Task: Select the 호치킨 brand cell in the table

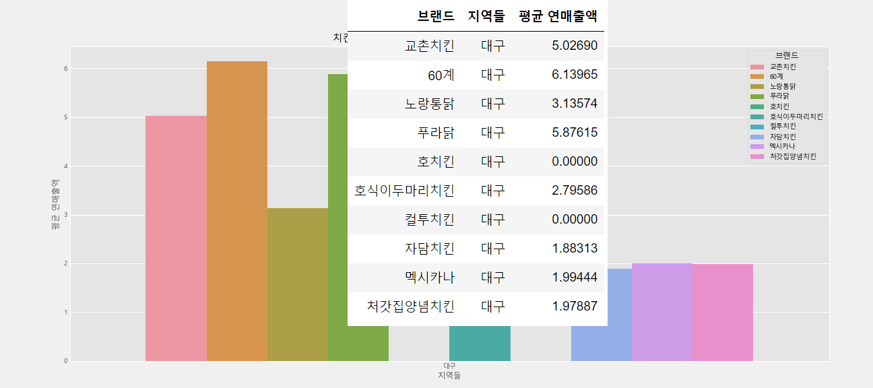Action: click(436, 162)
